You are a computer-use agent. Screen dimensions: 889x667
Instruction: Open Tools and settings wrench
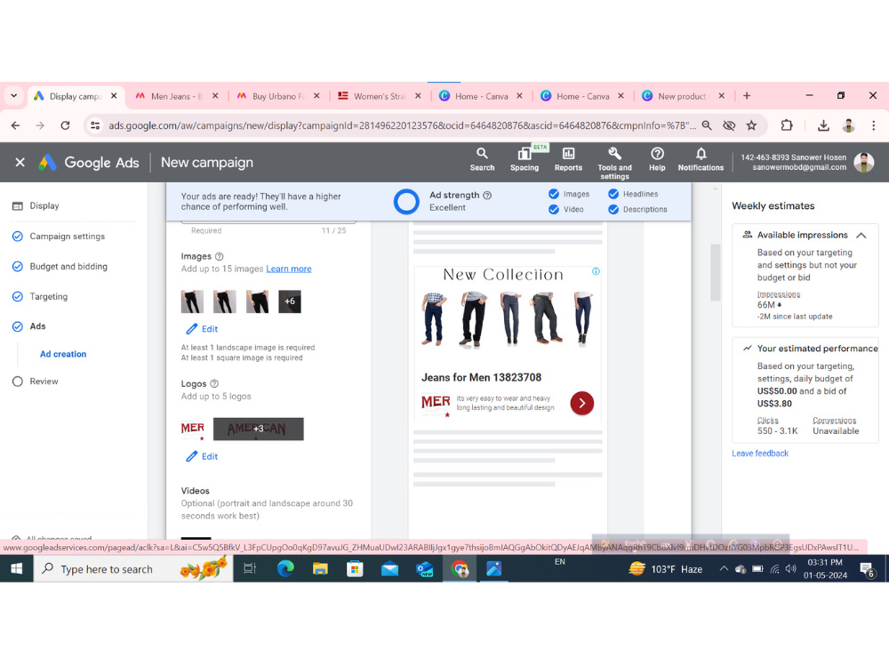[x=614, y=163]
